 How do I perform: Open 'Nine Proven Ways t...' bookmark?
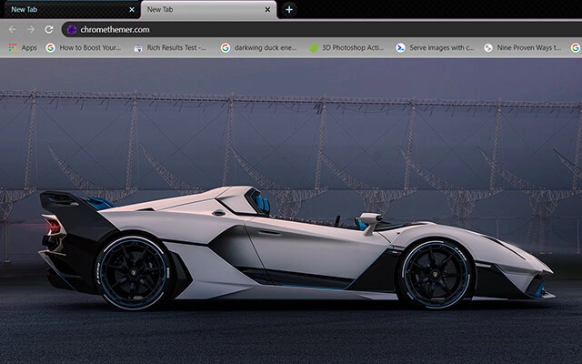523,47
